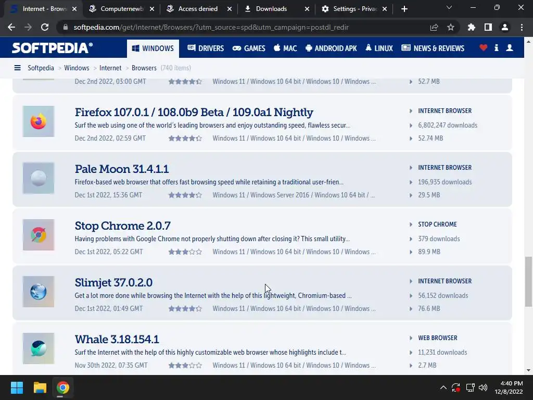
Task: Click the red heart favorites icon
Action: pyautogui.click(x=484, y=48)
